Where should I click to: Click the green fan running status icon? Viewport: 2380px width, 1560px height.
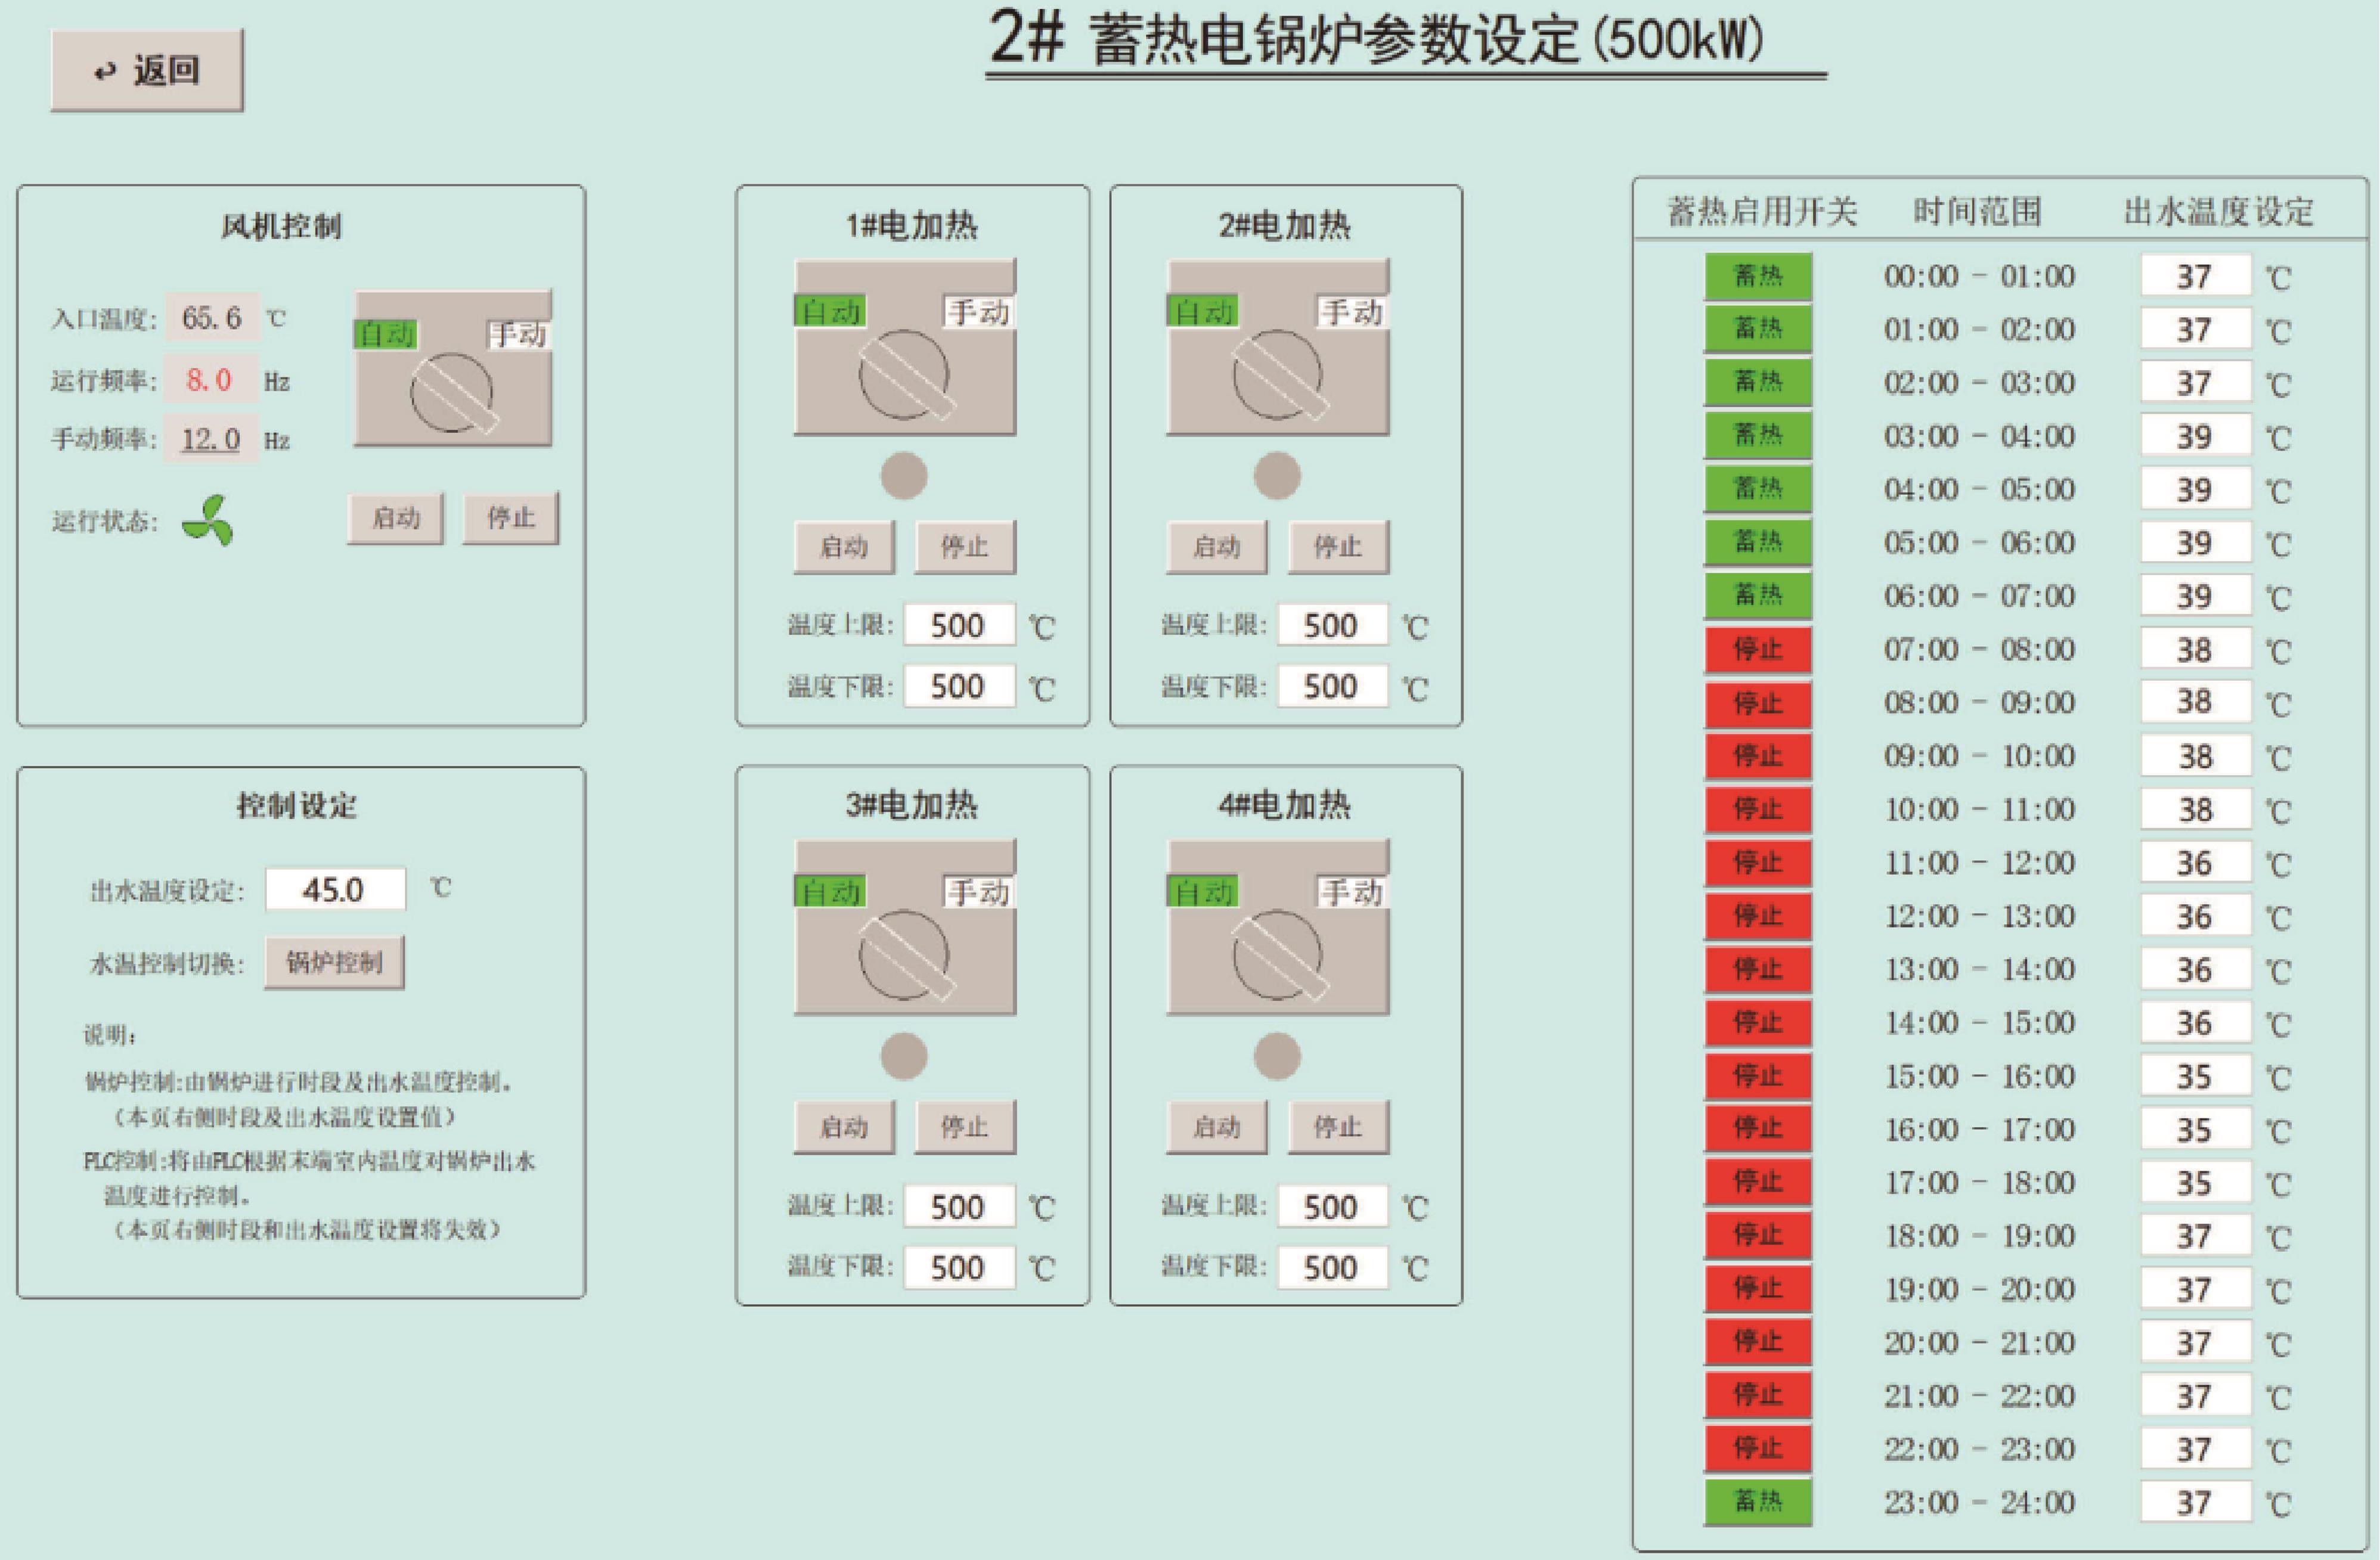(x=208, y=521)
